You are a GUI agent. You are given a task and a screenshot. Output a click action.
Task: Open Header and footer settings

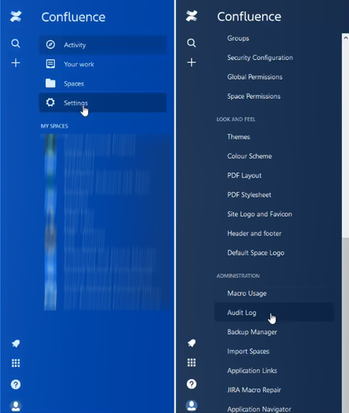pos(254,233)
